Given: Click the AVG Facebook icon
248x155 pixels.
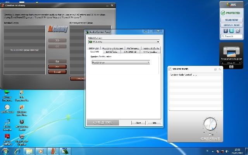Looking at the screenshot, I should click(x=226, y=31).
